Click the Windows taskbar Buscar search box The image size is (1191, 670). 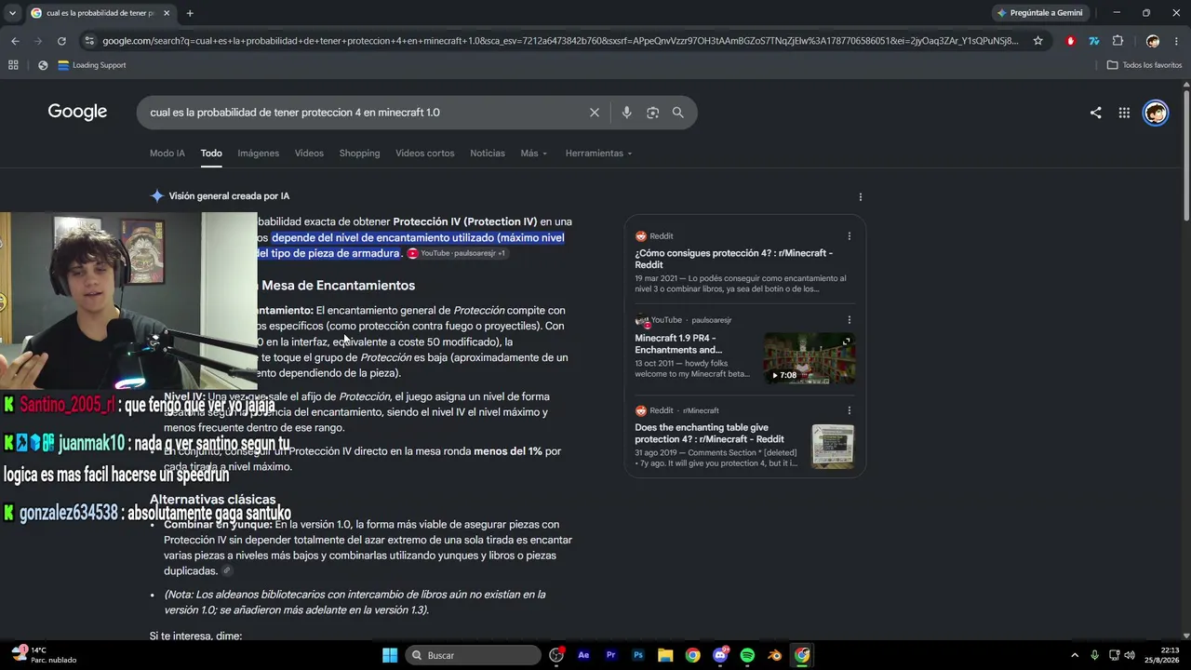coord(474,655)
